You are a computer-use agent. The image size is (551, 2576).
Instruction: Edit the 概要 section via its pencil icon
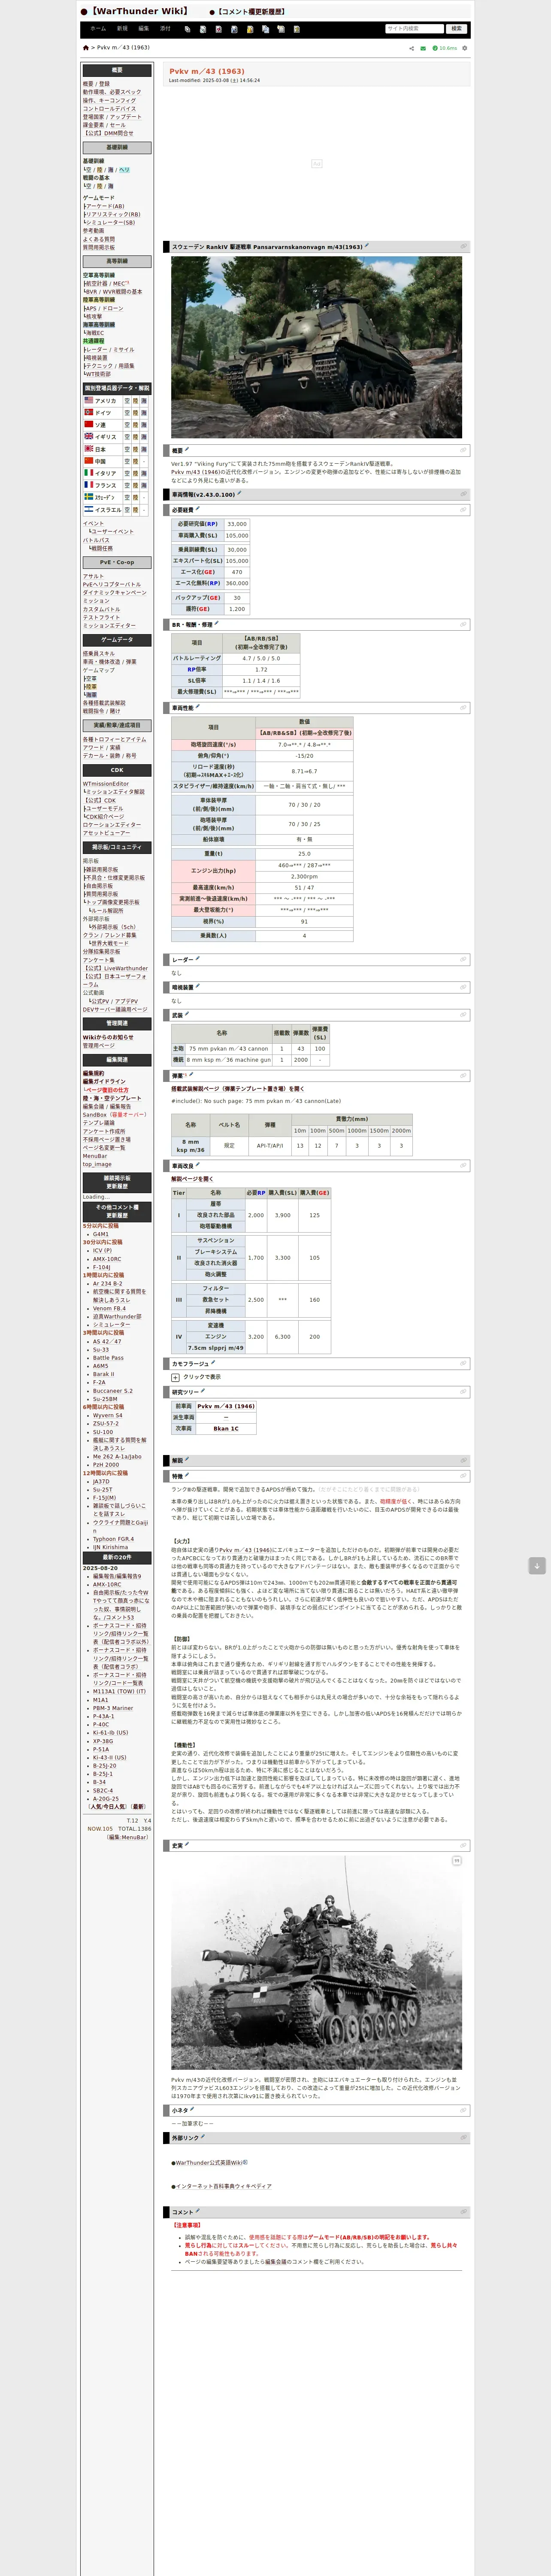(x=188, y=450)
